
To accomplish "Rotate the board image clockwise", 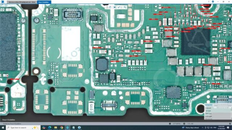I will pyautogui.click(x=110, y=7).
